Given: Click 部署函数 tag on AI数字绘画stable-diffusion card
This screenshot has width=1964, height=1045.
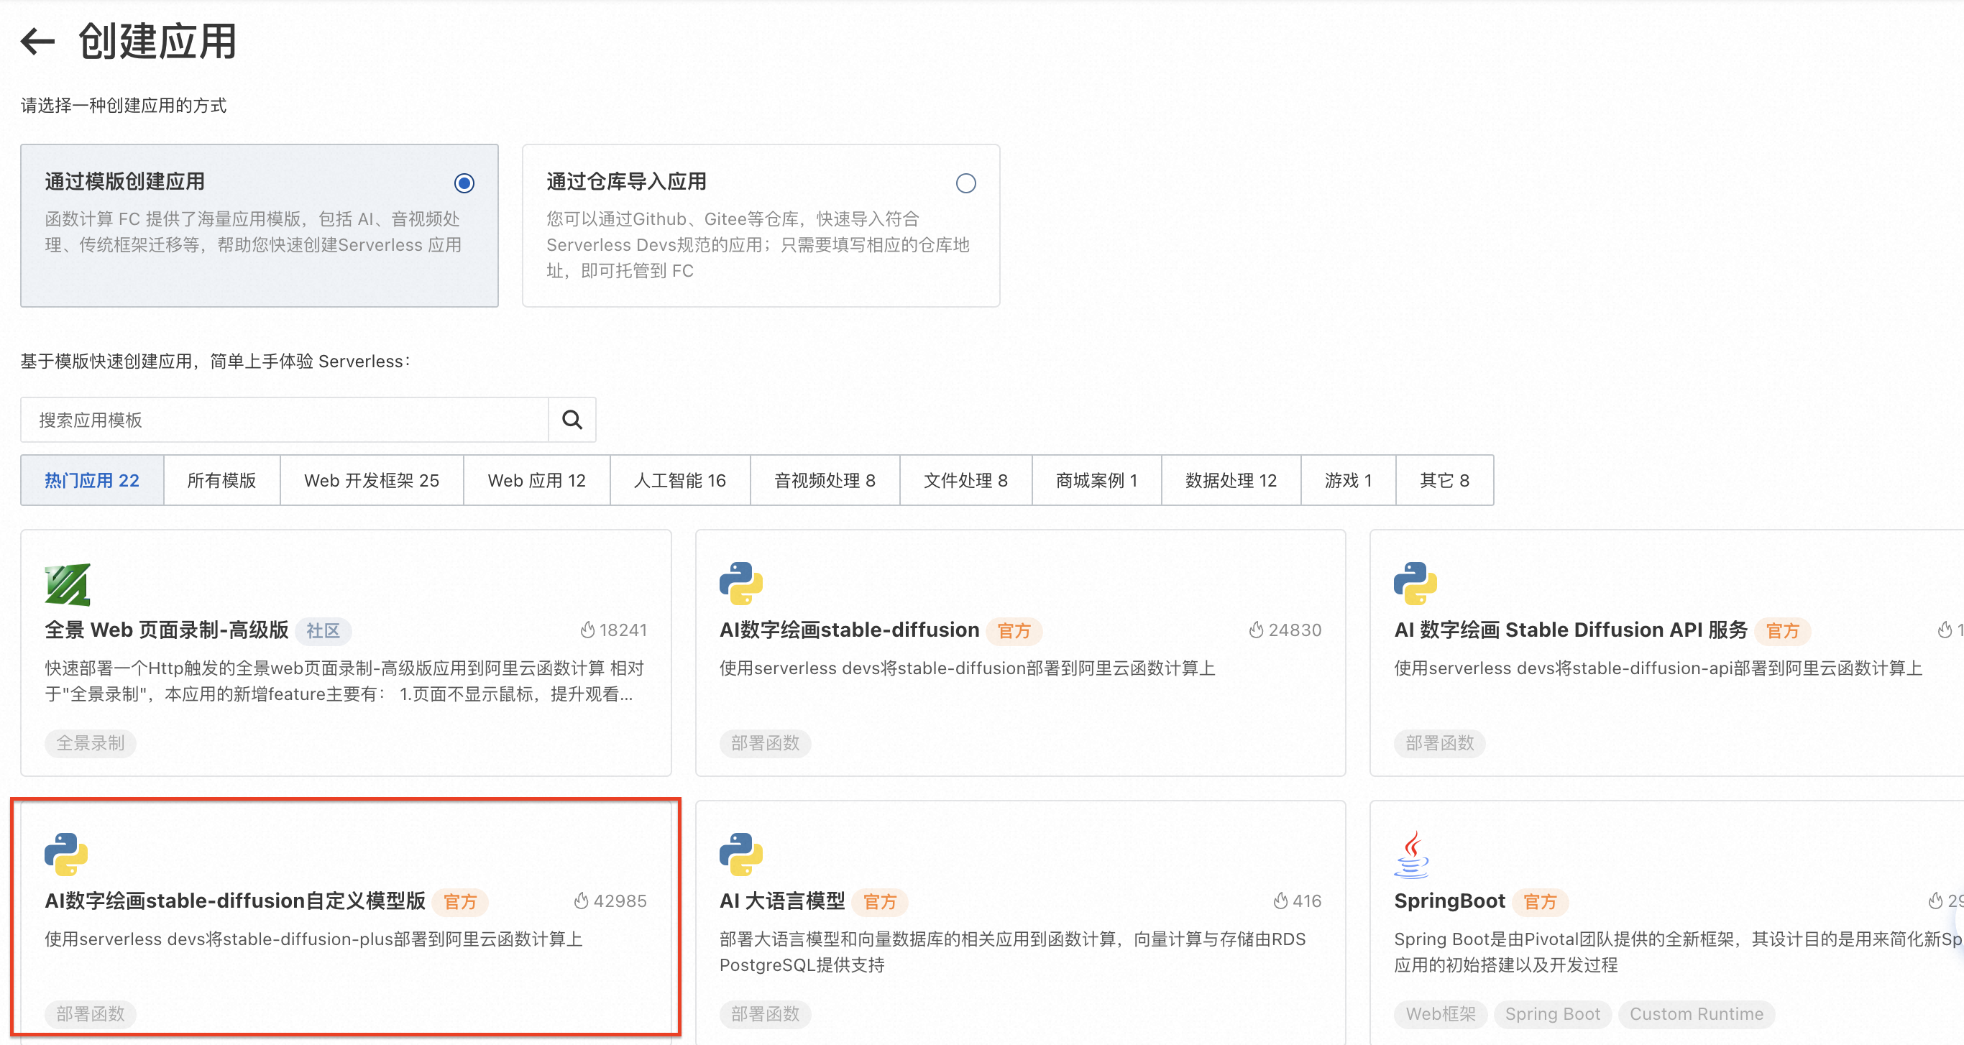Looking at the screenshot, I should click(766, 742).
